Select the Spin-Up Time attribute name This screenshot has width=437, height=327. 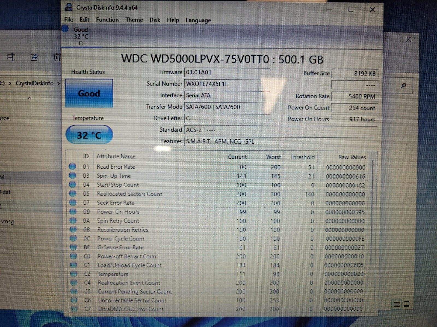click(114, 176)
